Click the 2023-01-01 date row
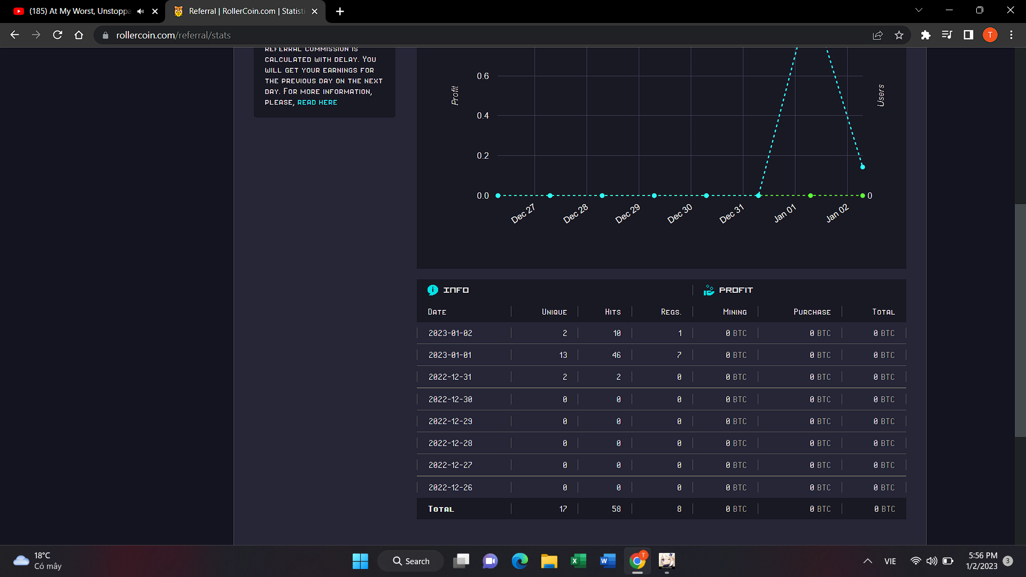Screen dimensions: 1026x577 coord(662,355)
